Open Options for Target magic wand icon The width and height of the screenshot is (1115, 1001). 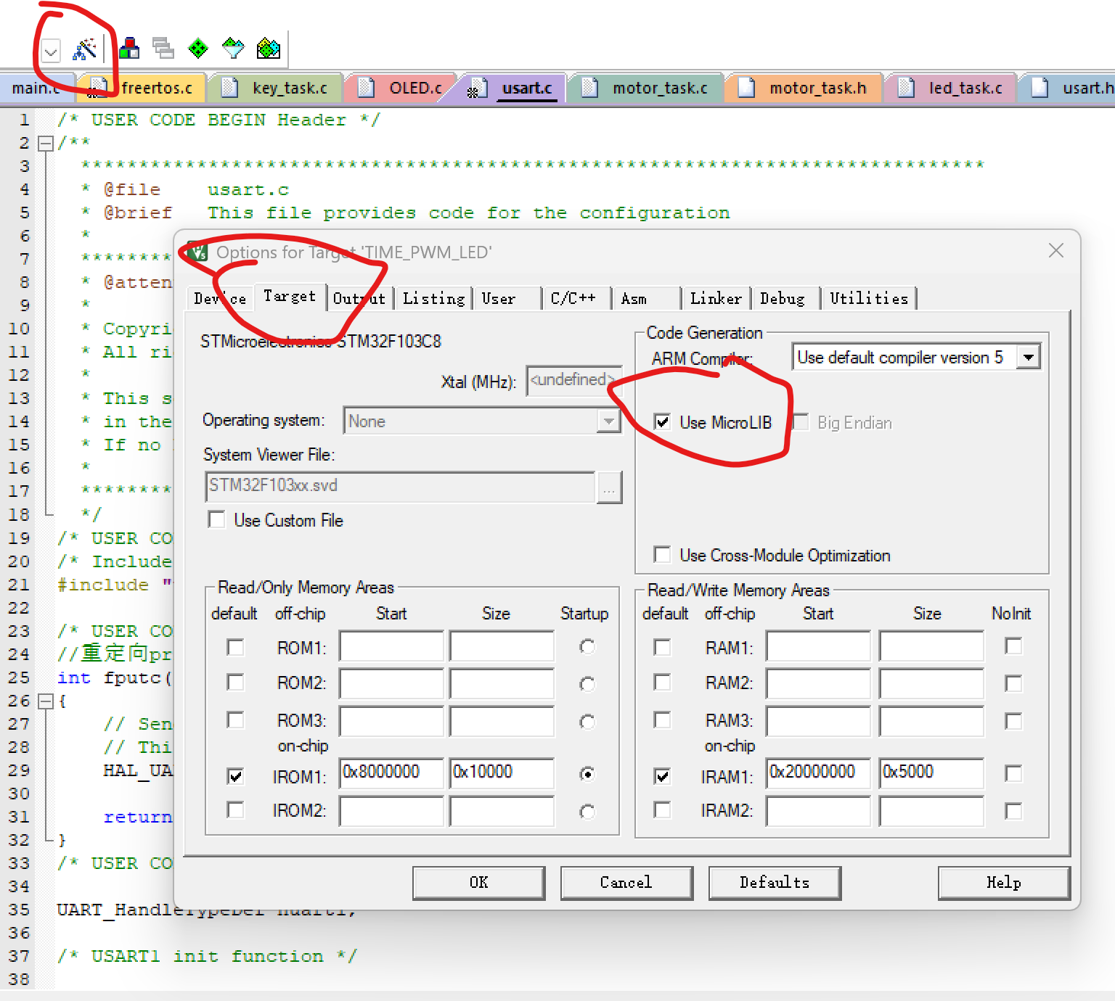click(x=85, y=49)
